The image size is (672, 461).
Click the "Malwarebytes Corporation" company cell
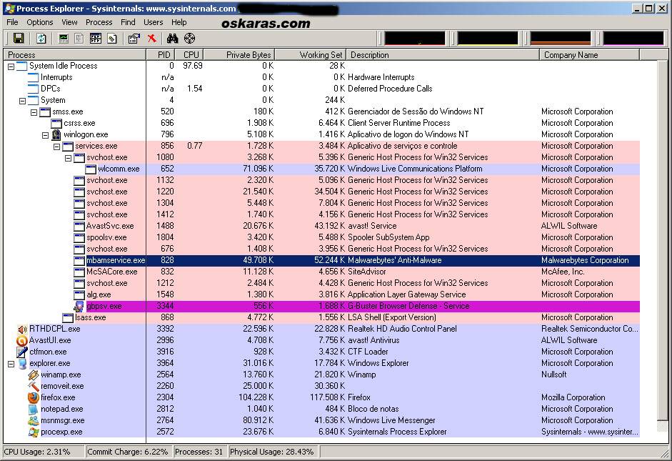[585, 260]
